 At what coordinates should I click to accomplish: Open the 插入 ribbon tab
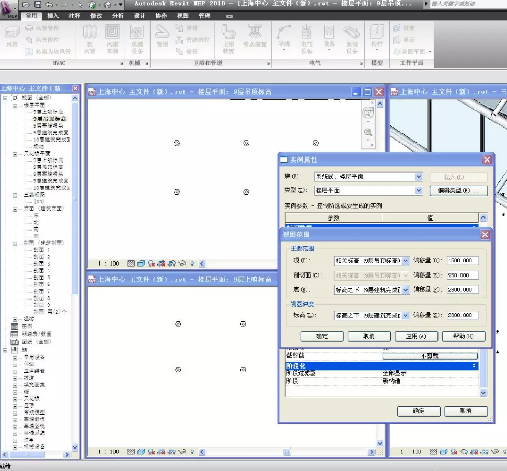click(53, 16)
